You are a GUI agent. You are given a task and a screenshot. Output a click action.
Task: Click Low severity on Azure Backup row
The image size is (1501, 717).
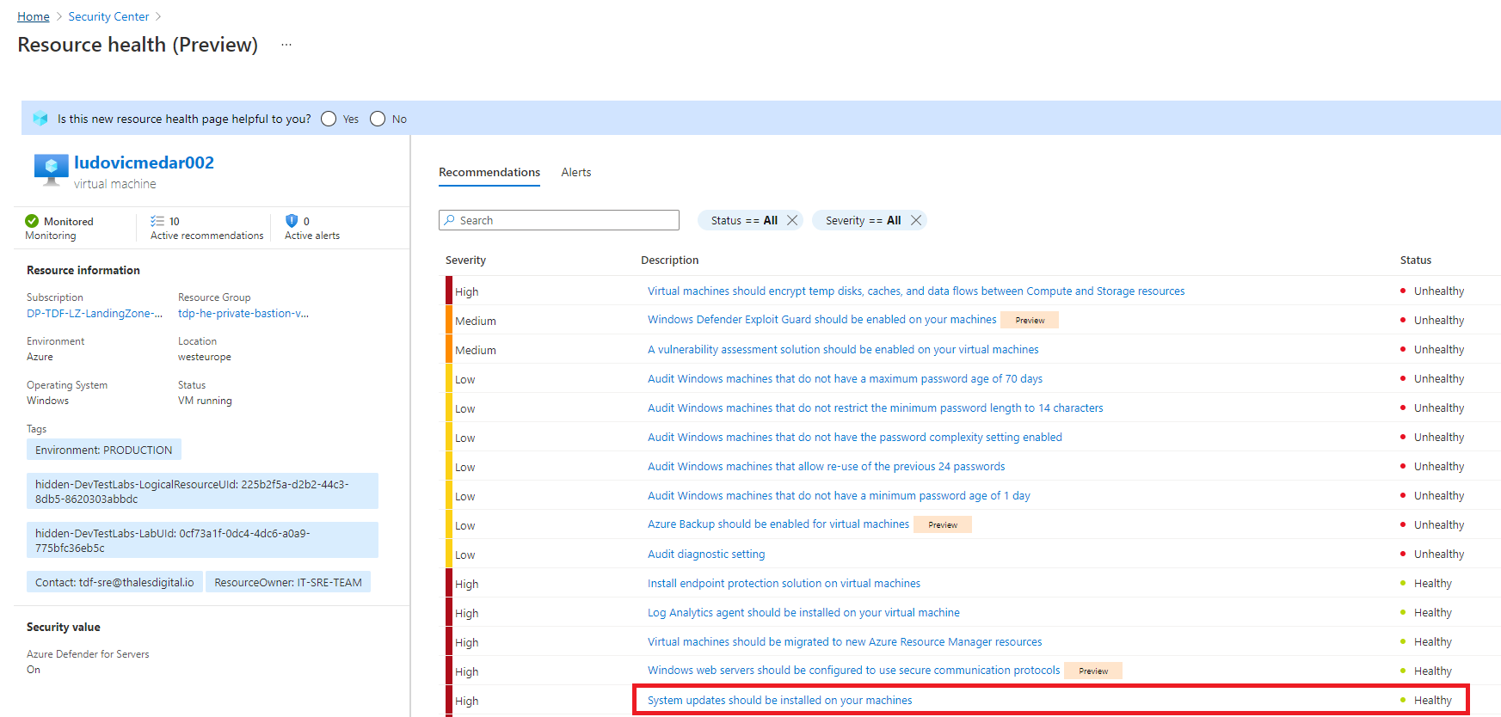click(x=464, y=525)
